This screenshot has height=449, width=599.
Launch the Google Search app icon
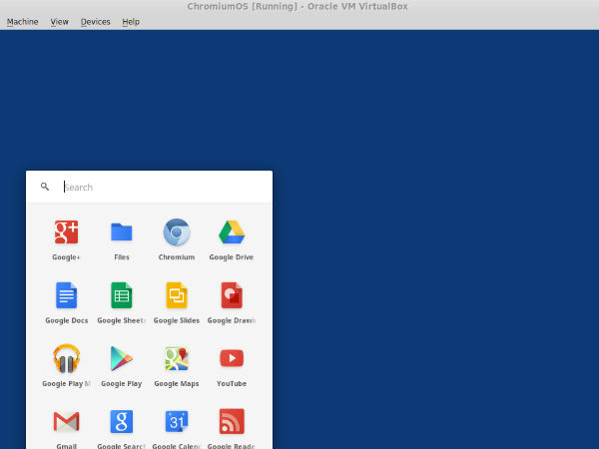pyautogui.click(x=122, y=421)
